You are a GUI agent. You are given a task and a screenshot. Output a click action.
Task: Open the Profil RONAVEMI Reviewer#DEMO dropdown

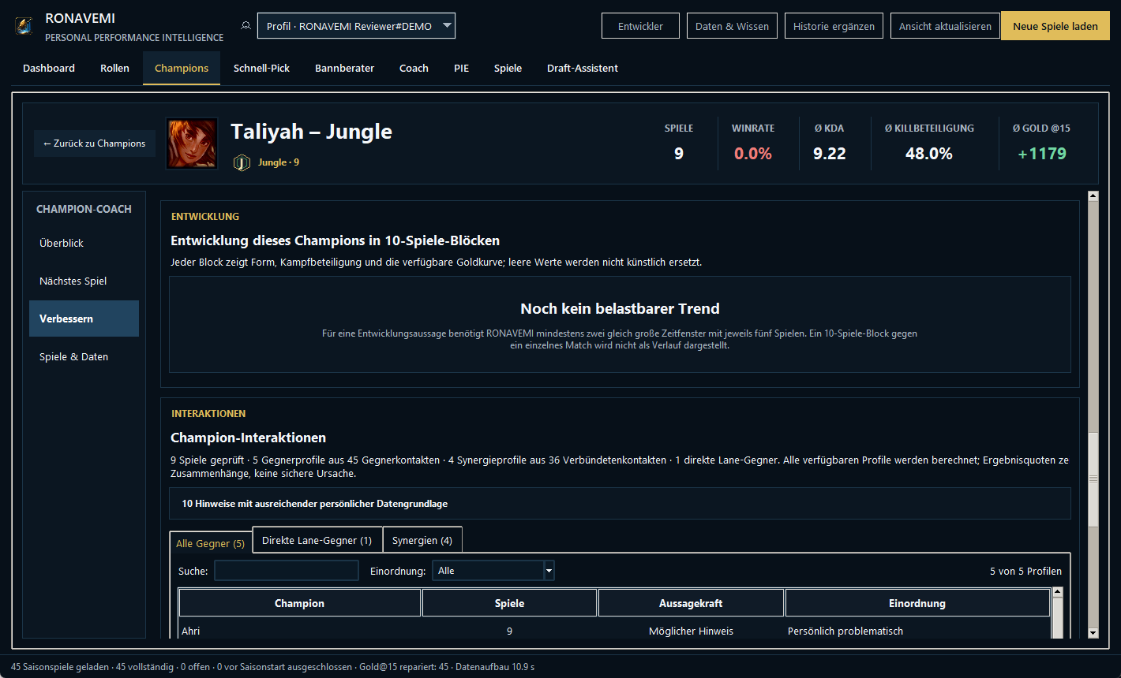click(356, 26)
